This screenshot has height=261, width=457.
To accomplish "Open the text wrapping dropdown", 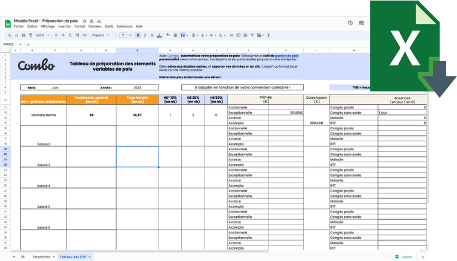I will click(x=213, y=35).
